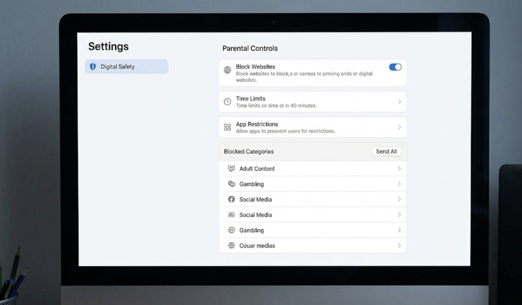Open the Gambling entry with the round ball icon
The height and width of the screenshot is (305, 522).
click(251, 230)
